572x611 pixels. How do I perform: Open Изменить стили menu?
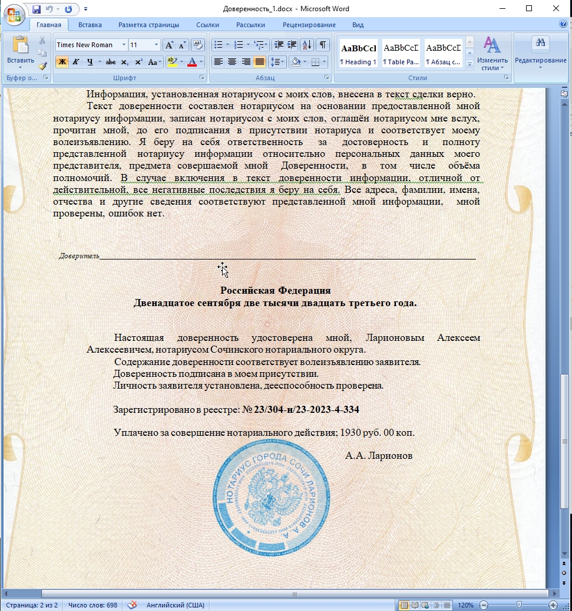[492, 54]
